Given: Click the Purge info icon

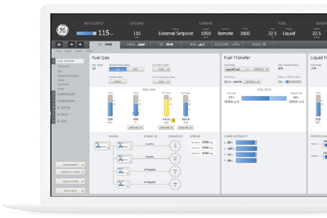Looking at the screenshot, I should click(156, 137).
